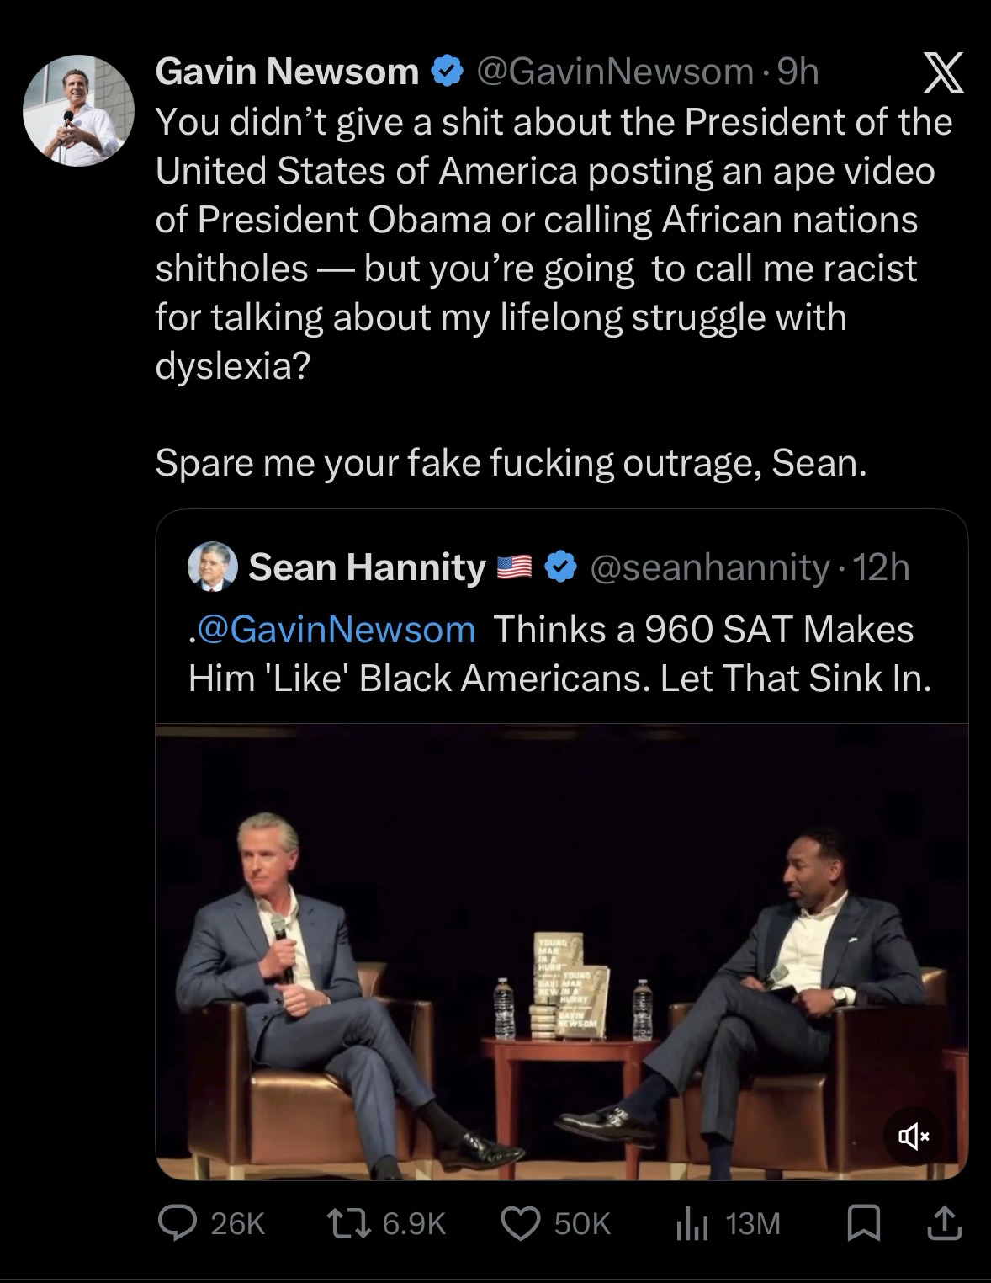Play the quoted interview video
991x1283 pixels.
tap(561, 951)
